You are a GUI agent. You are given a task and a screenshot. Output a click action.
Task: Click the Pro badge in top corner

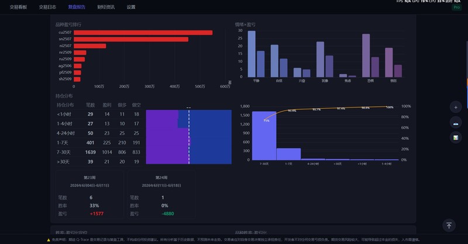pyautogui.click(x=457, y=7)
